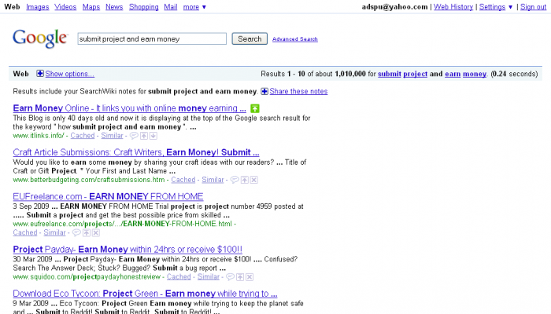Promote the itlinks.info result with the up arrow

pyautogui.click(x=144, y=136)
